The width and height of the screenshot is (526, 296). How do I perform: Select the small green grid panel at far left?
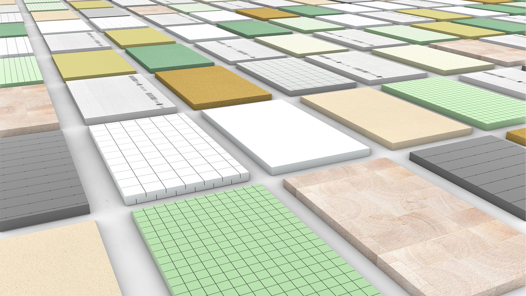pyautogui.click(x=20, y=70)
